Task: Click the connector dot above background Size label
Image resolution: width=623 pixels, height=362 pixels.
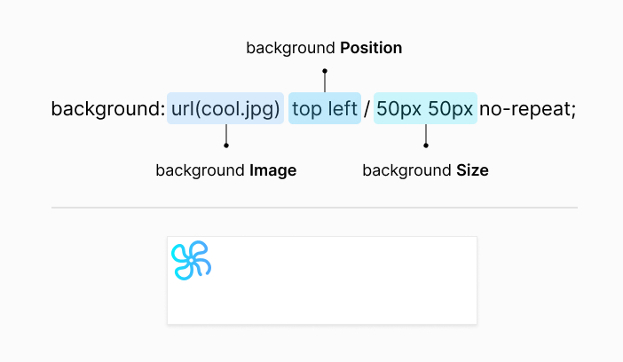Action: point(426,146)
